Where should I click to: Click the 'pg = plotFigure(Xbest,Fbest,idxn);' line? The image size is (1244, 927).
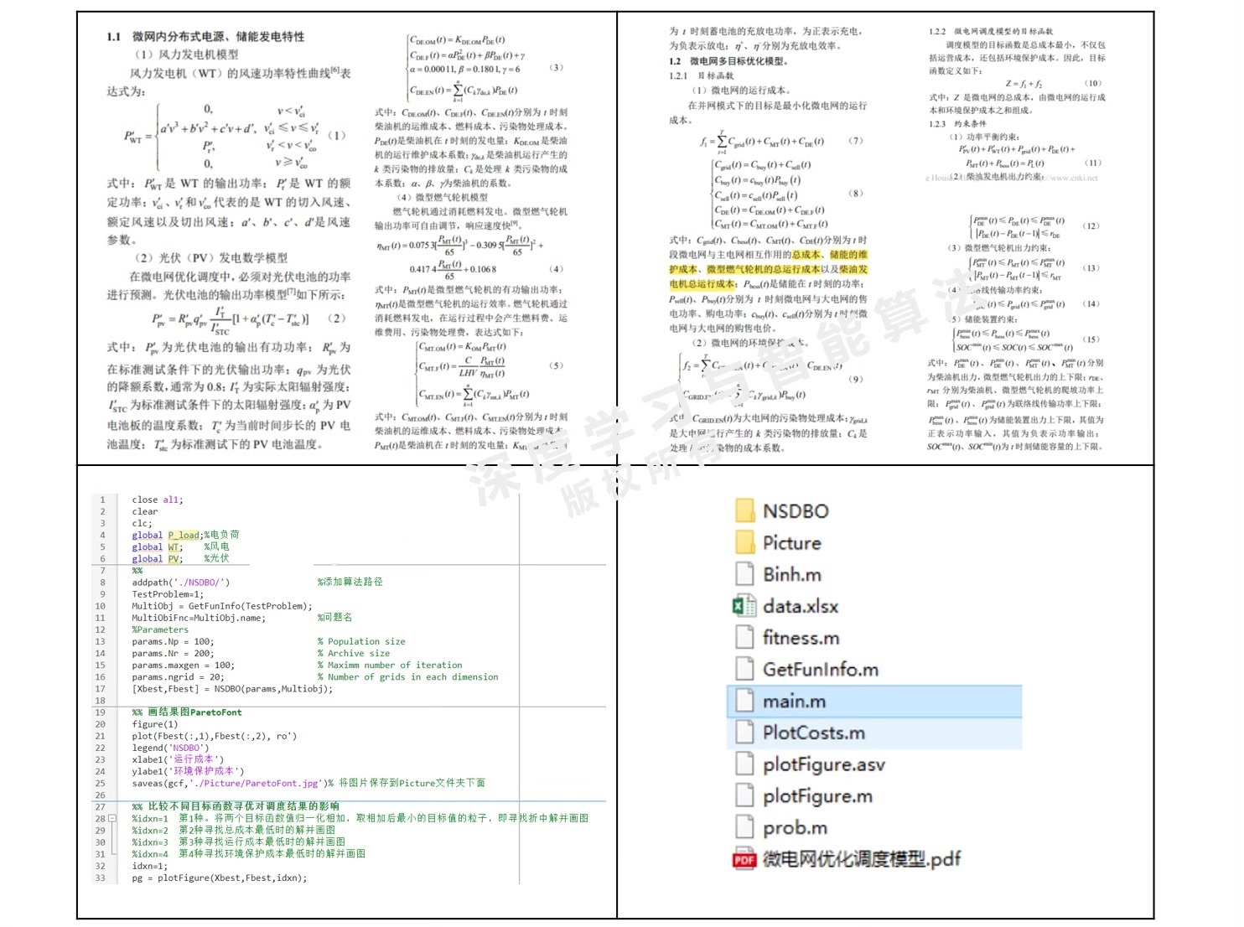point(219,878)
